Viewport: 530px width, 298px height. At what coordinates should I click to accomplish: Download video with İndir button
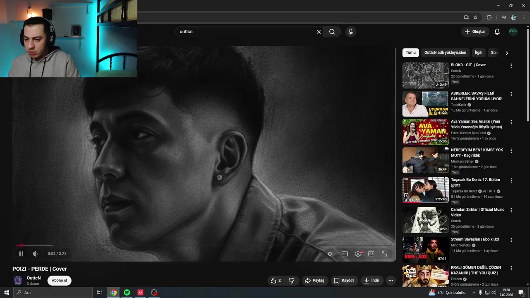(372, 281)
